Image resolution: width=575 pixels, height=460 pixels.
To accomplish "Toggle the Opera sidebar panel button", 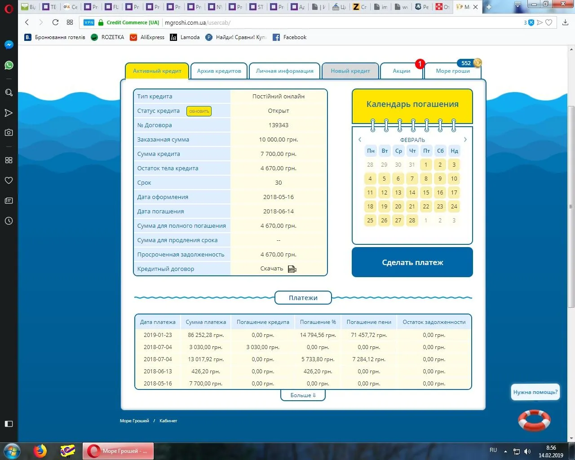I will point(9,424).
